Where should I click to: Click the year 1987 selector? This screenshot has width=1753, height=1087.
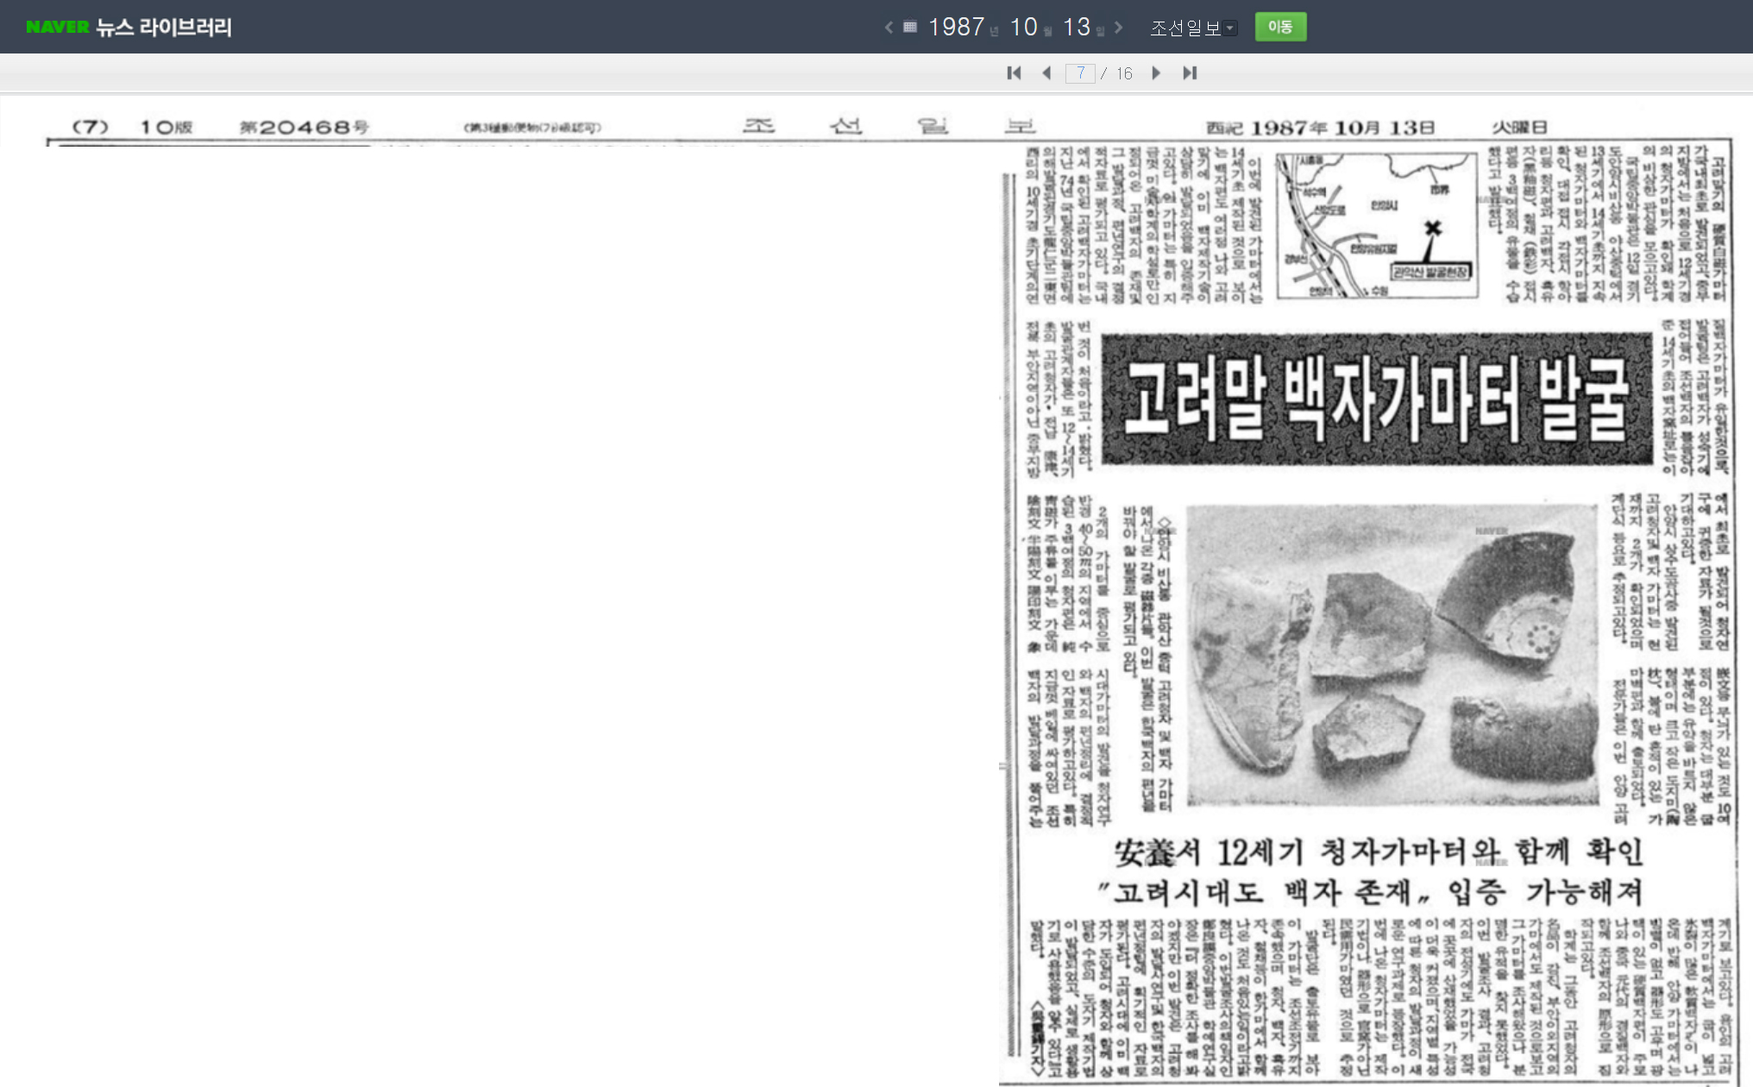956,27
